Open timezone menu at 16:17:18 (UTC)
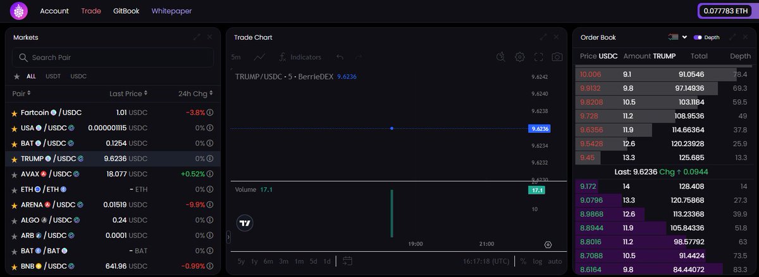Screen dimensions: 759x277 (x=486, y=261)
